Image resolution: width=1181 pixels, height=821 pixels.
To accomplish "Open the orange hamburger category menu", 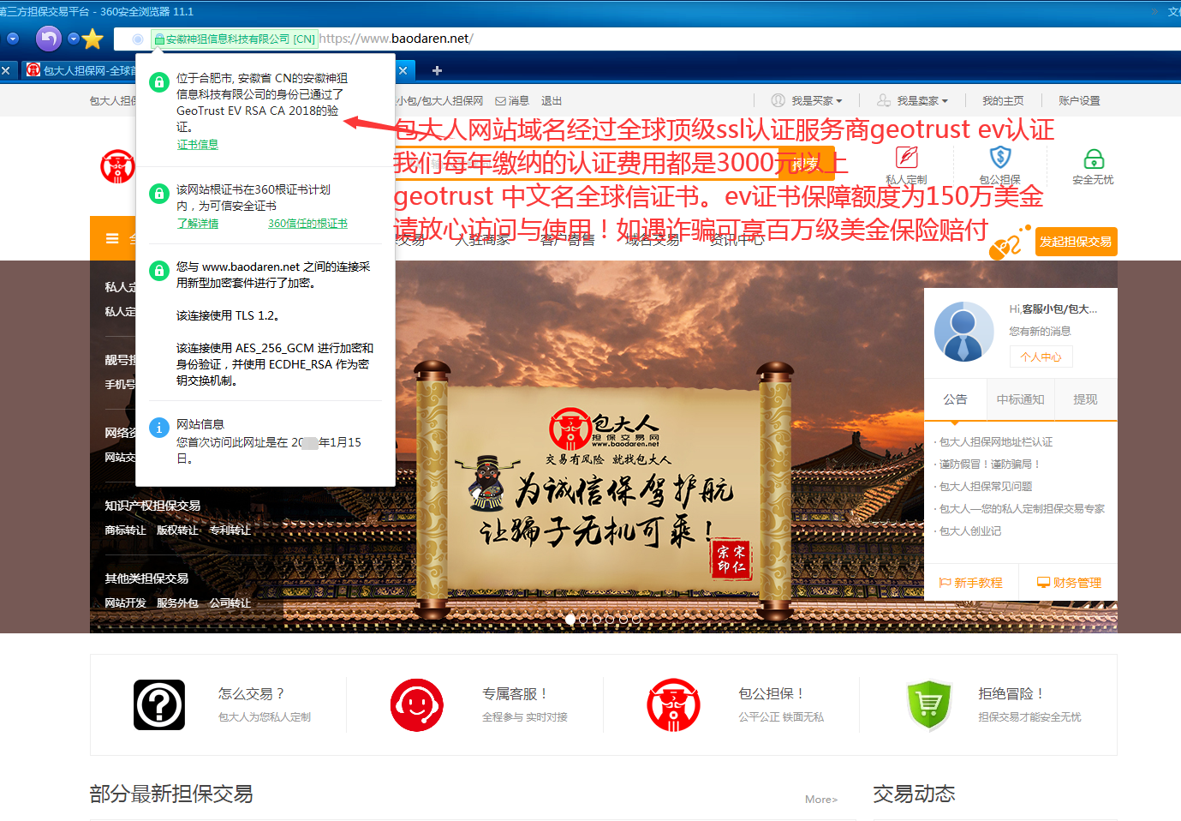I will coord(112,238).
